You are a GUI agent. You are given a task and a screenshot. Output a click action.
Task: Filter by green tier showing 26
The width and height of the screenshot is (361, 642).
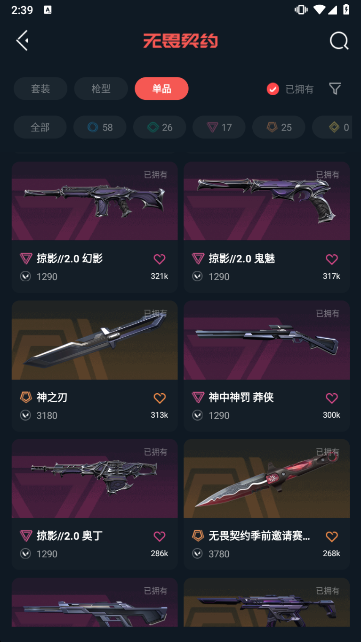tap(160, 127)
